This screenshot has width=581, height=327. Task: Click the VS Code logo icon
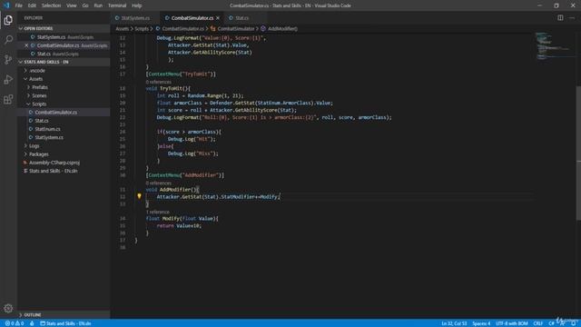point(6,5)
